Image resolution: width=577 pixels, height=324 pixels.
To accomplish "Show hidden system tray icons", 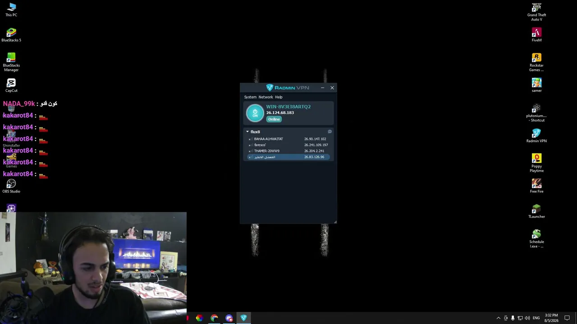I will coord(498,318).
